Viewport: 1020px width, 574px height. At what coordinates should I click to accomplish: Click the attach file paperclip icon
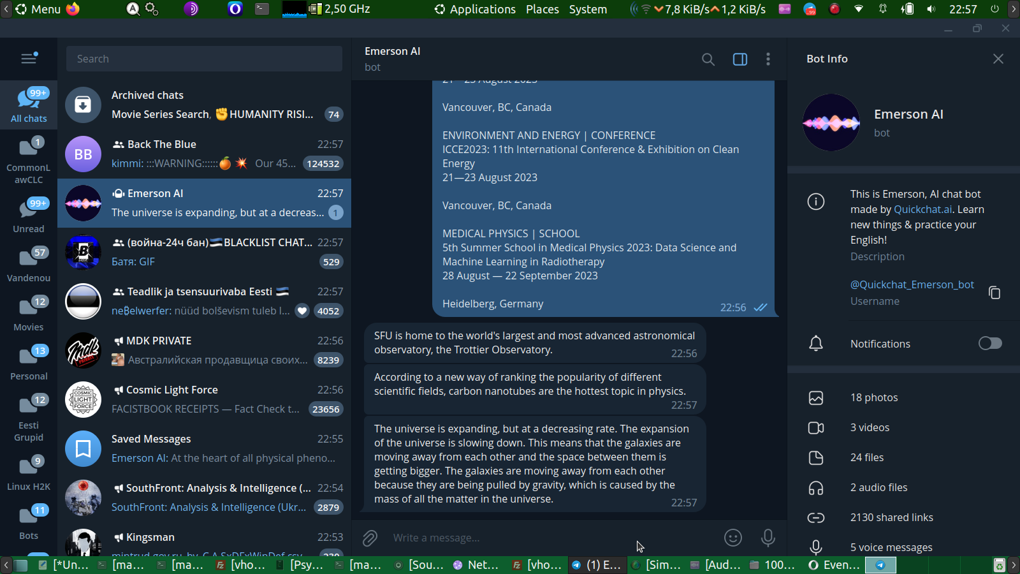370,538
